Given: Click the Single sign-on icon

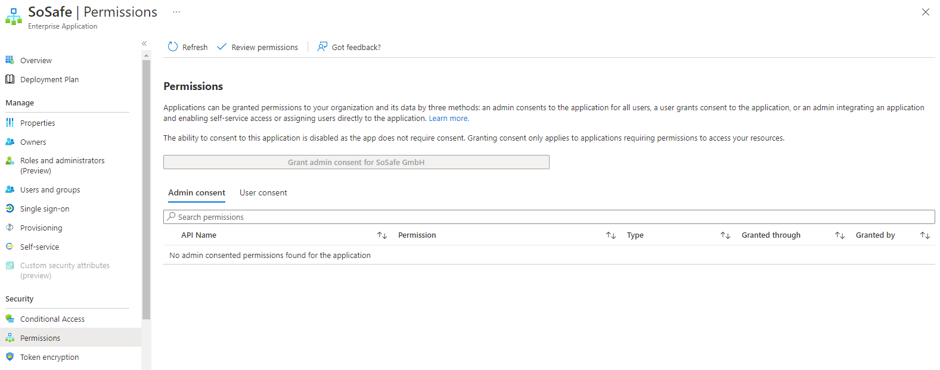Looking at the screenshot, I should [10, 209].
